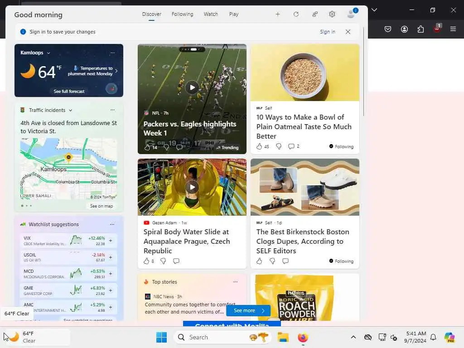Open the 64°F Clear weather widget button
The image size is (464, 348).
tap(37, 337)
